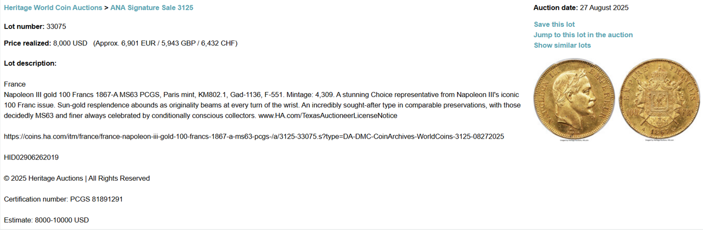Image resolution: width=703 pixels, height=230 pixels.
Task: Click the Certification number PCGS 81891291 line
Action: click(63, 199)
